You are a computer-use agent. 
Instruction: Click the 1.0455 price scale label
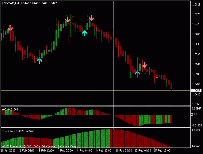[x=196, y=84]
